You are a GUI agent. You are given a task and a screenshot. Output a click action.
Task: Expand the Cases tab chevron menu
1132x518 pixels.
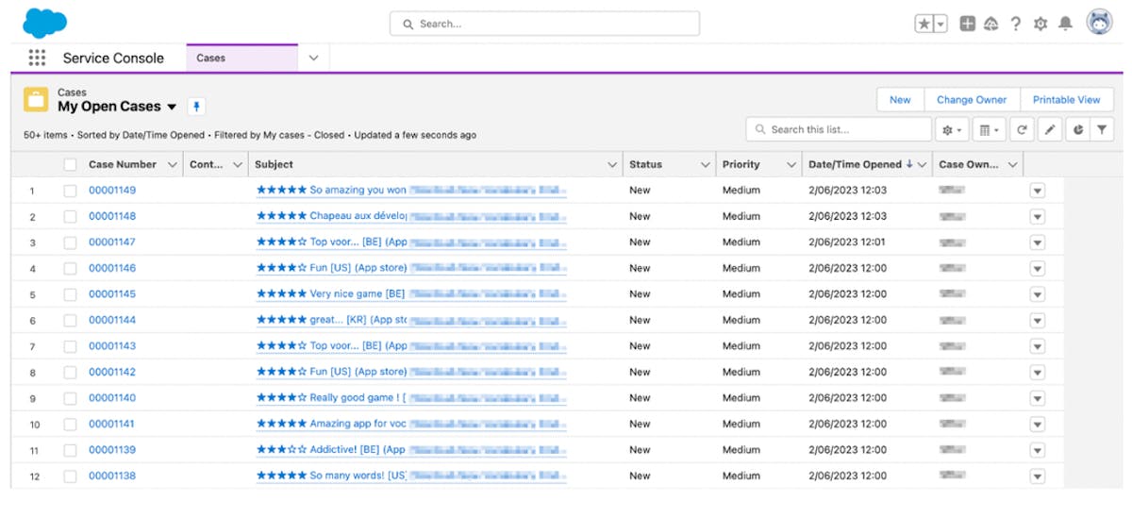pyautogui.click(x=314, y=58)
